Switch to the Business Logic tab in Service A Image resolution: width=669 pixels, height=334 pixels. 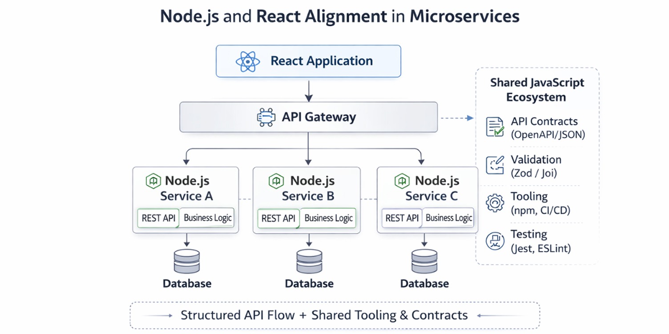pyautogui.click(x=207, y=218)
